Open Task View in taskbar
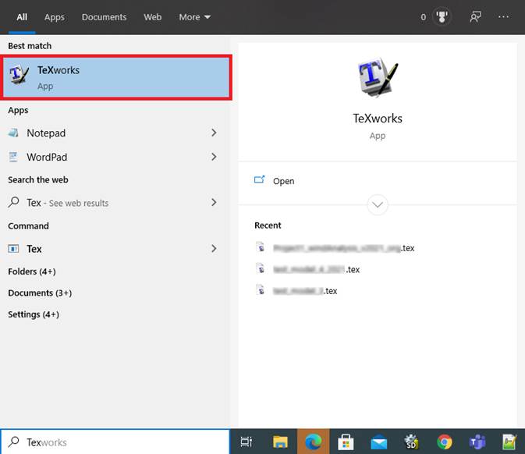525x454 pixels. click(x=247, y=442)
